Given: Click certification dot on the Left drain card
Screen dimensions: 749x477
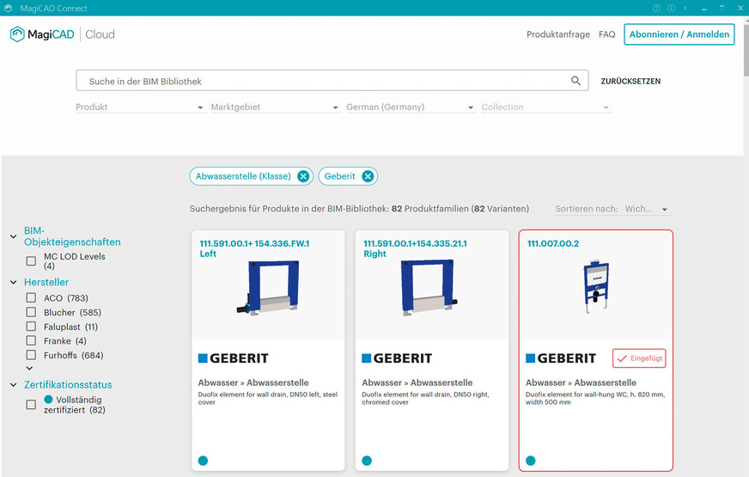Looking at the screenshot, I should tap(203, 461).
